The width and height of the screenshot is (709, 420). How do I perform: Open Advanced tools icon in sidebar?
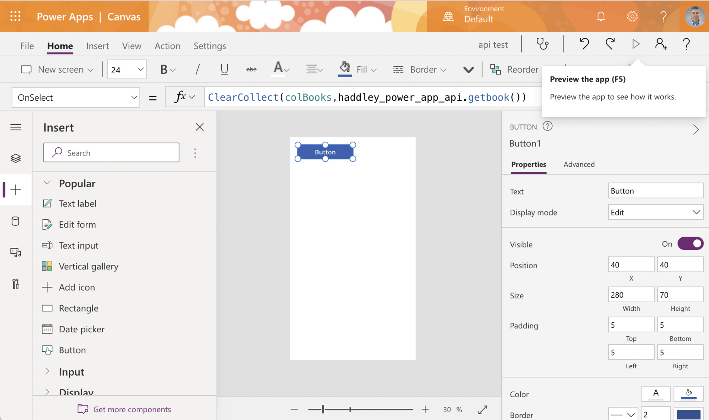tap(16, 284)
